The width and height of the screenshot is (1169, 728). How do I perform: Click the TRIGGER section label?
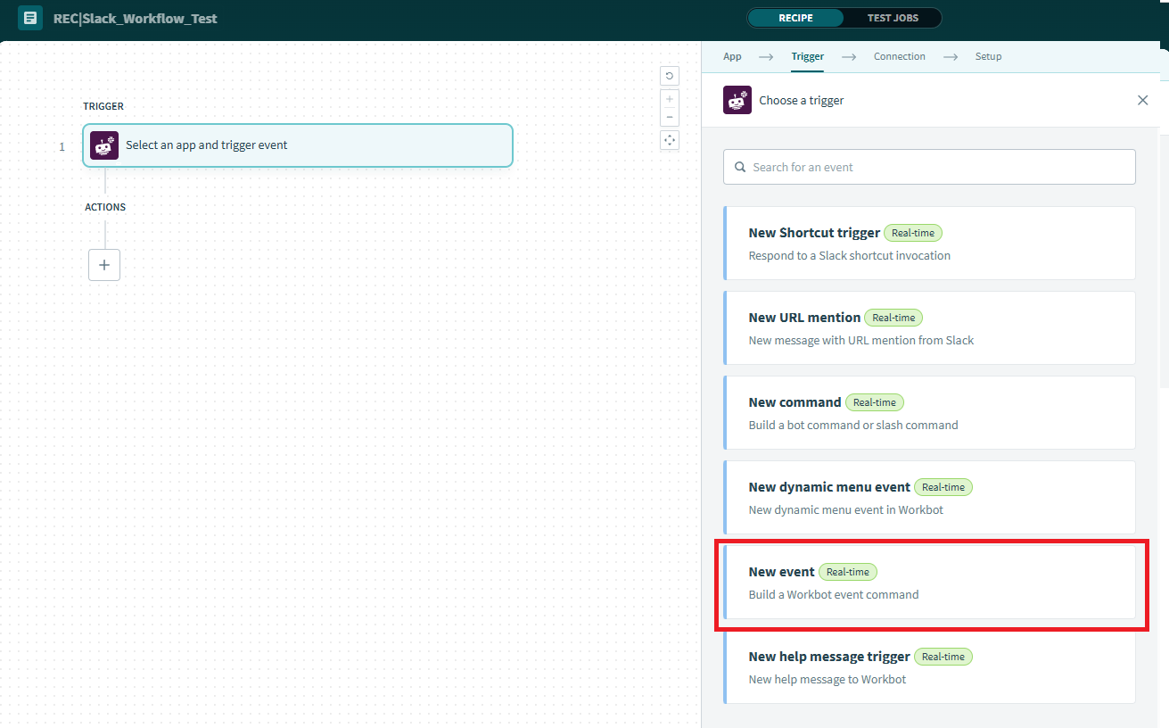[103, 106]
